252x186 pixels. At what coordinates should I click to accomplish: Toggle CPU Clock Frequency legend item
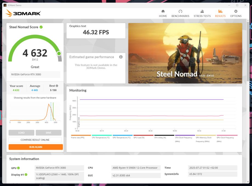click(185, 139)
